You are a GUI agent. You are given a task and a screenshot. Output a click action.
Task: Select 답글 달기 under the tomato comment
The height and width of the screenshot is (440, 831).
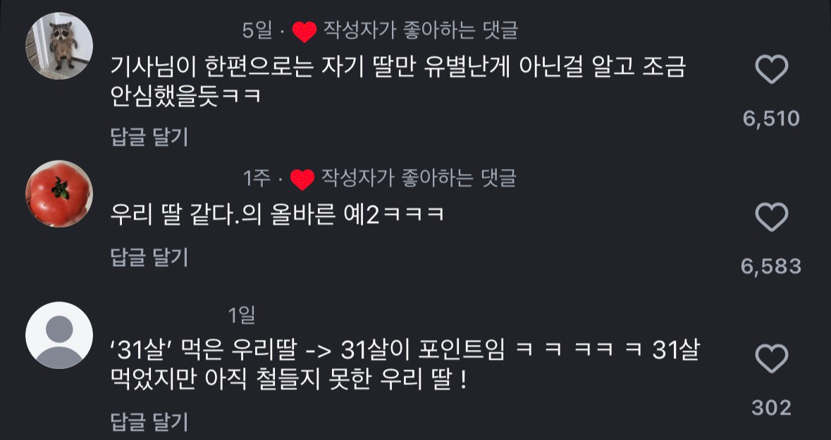(x=149, y=258)
